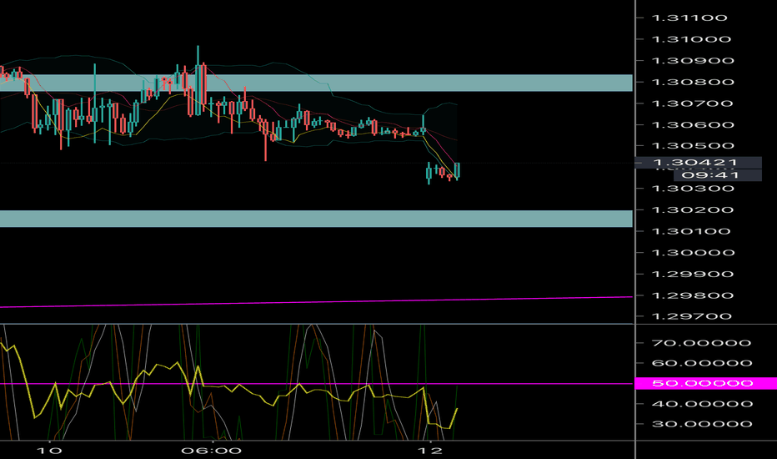Viewport: 777px width, 459px height.
Task: Select the latest green candle near 1.30400
Action: [457, 170]
